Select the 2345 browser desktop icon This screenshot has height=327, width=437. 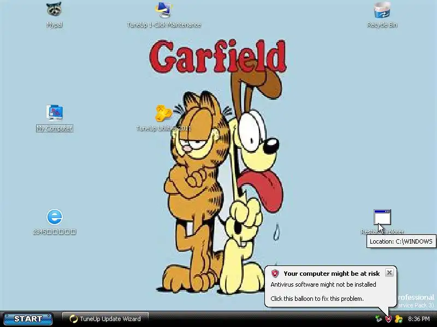(55, 216)
